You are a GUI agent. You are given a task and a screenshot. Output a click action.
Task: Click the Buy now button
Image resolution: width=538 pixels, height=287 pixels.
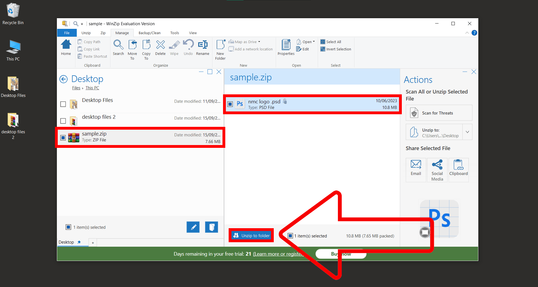tap(341, 254)
